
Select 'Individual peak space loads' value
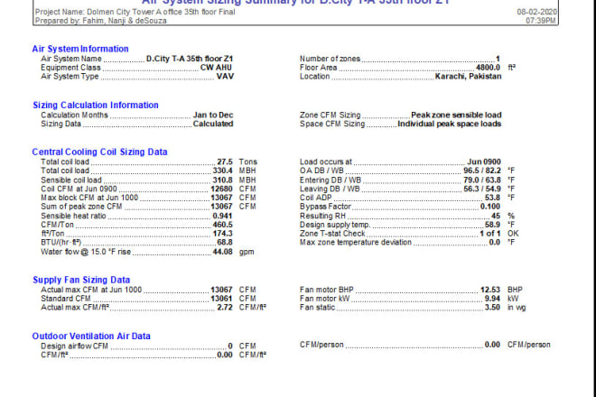coord(450,124)
